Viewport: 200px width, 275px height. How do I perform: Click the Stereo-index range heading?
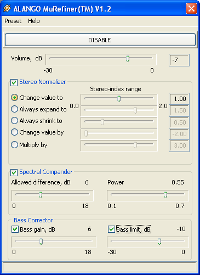point(116,89)
